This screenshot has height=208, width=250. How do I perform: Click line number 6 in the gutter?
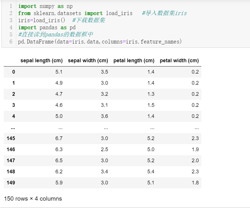coord(11,41)
